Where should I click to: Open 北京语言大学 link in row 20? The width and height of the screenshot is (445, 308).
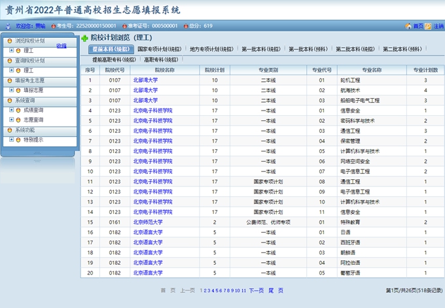[148, 273]
